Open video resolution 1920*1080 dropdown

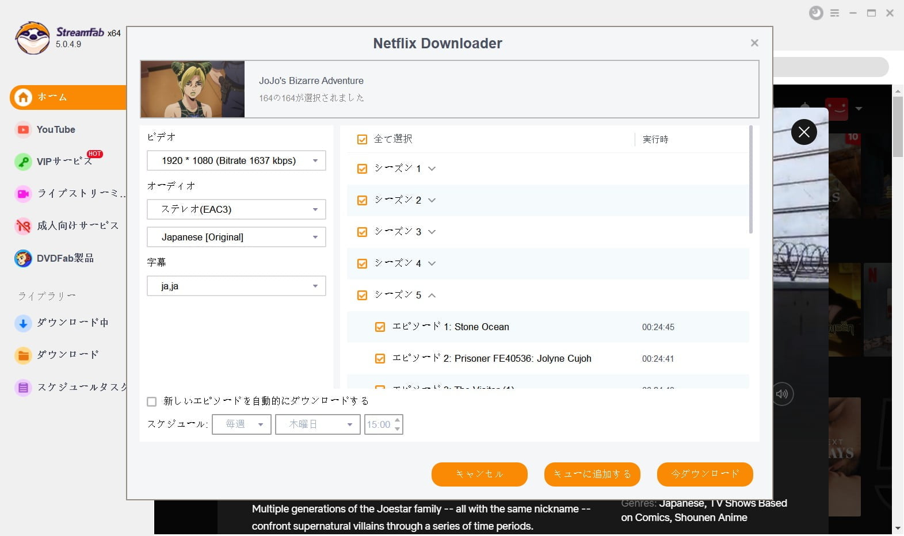pos(237,160)
